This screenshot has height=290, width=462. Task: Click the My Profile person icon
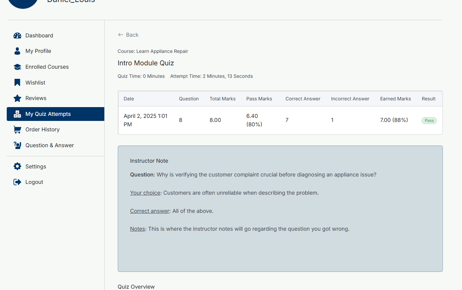tap(17, 51)
